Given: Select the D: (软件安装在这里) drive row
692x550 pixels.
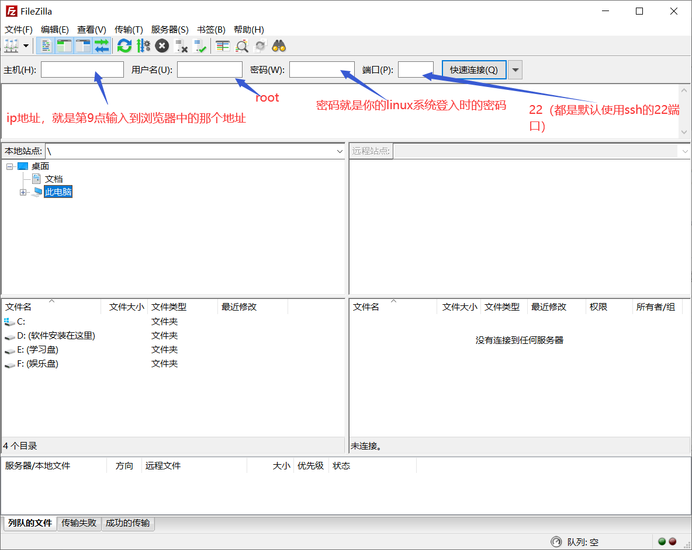Looking at the screenshot, I should click(x=173, y=336).
